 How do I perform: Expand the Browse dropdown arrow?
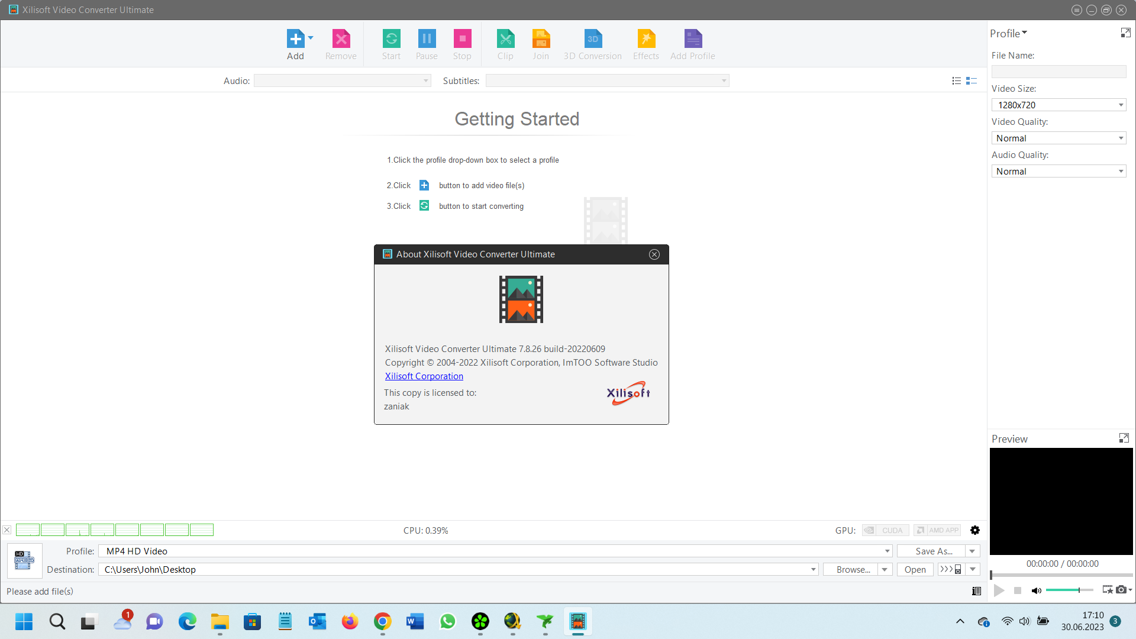pos(885,569)
